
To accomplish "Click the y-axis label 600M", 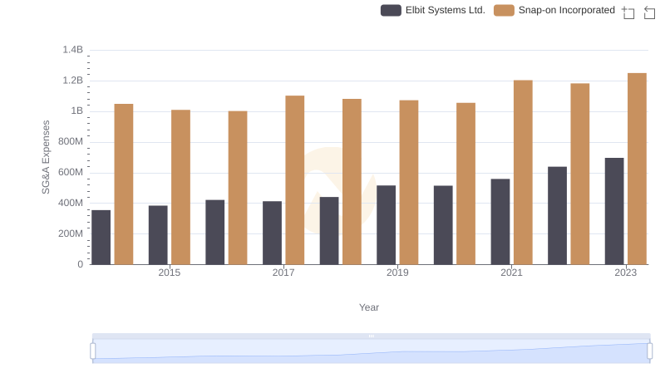I will point(71,173).
